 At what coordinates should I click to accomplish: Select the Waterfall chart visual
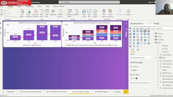coord(130,34)
